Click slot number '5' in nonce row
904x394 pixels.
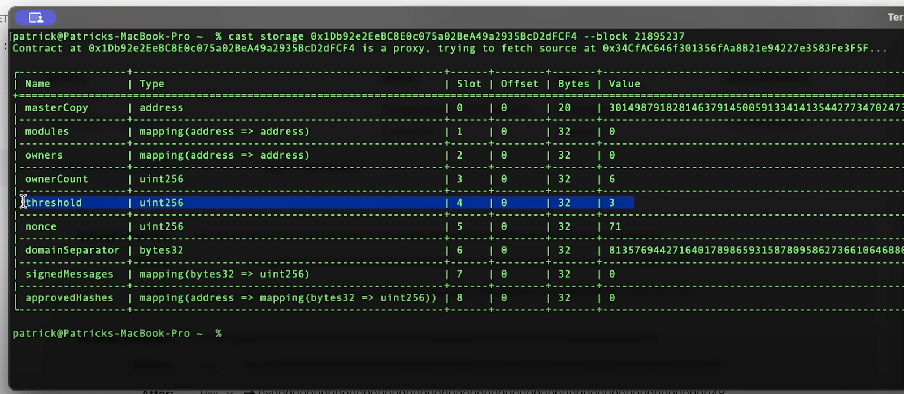pyautogui.click(x=460, y=226)
